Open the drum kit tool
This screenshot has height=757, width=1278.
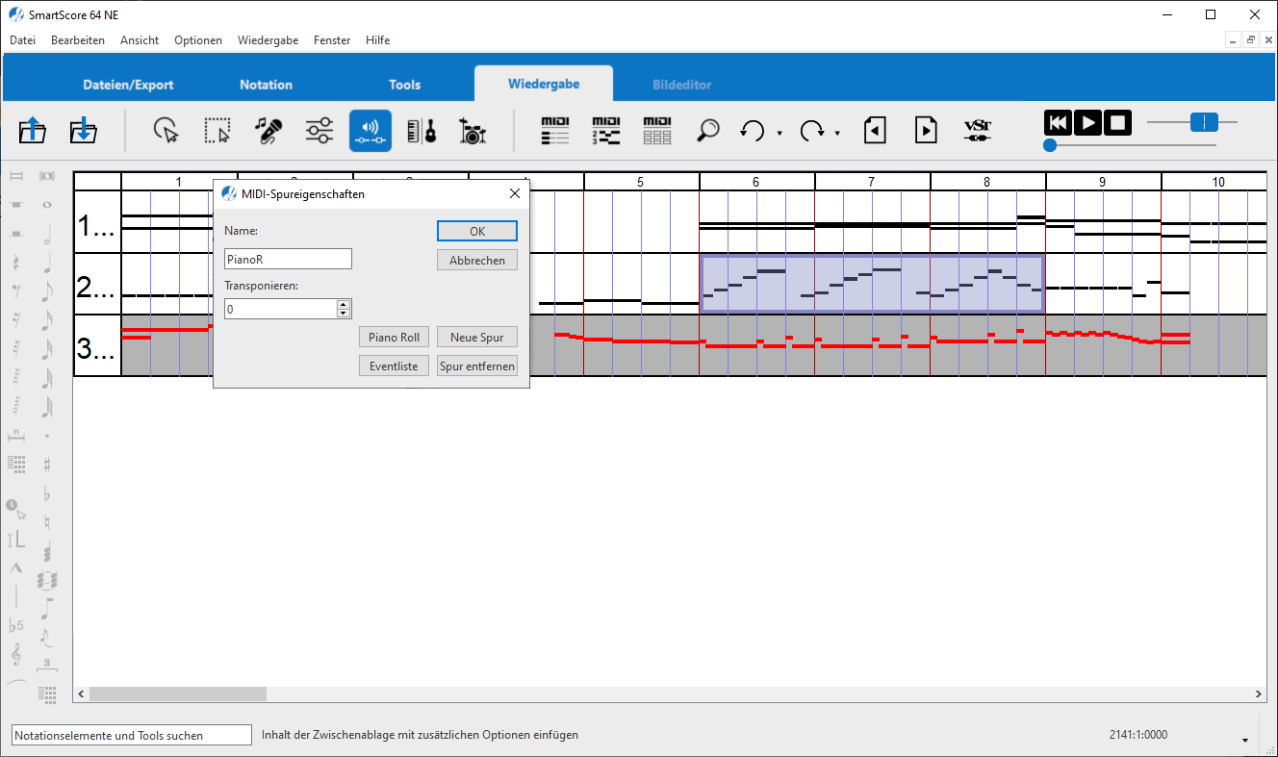pyautogui.click(x=472, y=130)
